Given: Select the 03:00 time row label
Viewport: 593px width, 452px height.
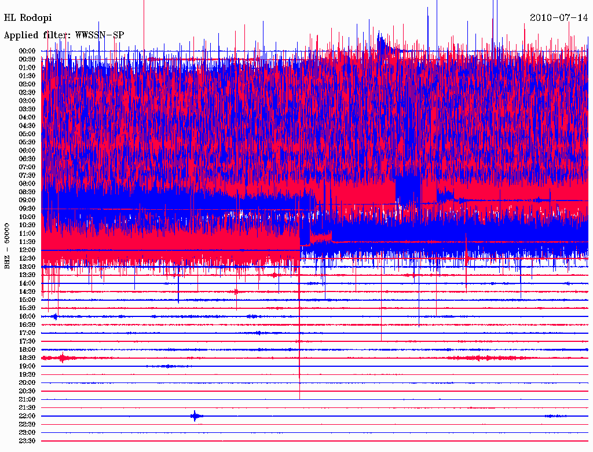Looking at the screenshot, I should coord(27,101).
